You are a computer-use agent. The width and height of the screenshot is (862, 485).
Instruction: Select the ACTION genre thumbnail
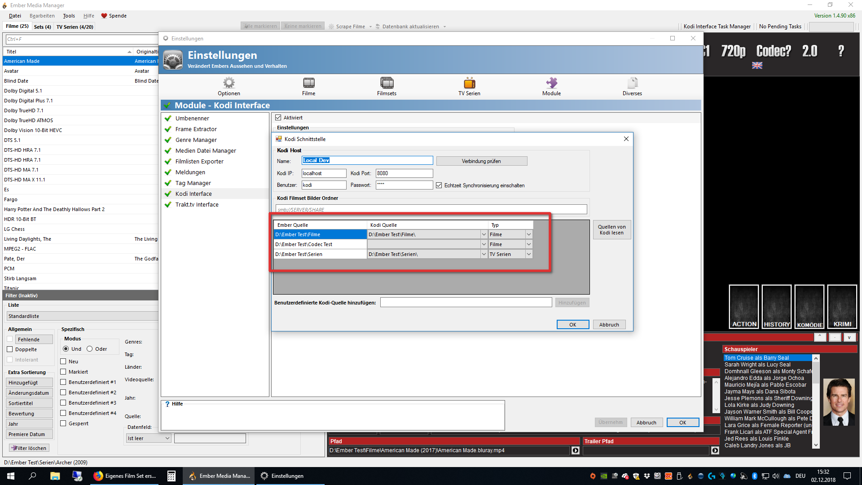click(744, 307)
